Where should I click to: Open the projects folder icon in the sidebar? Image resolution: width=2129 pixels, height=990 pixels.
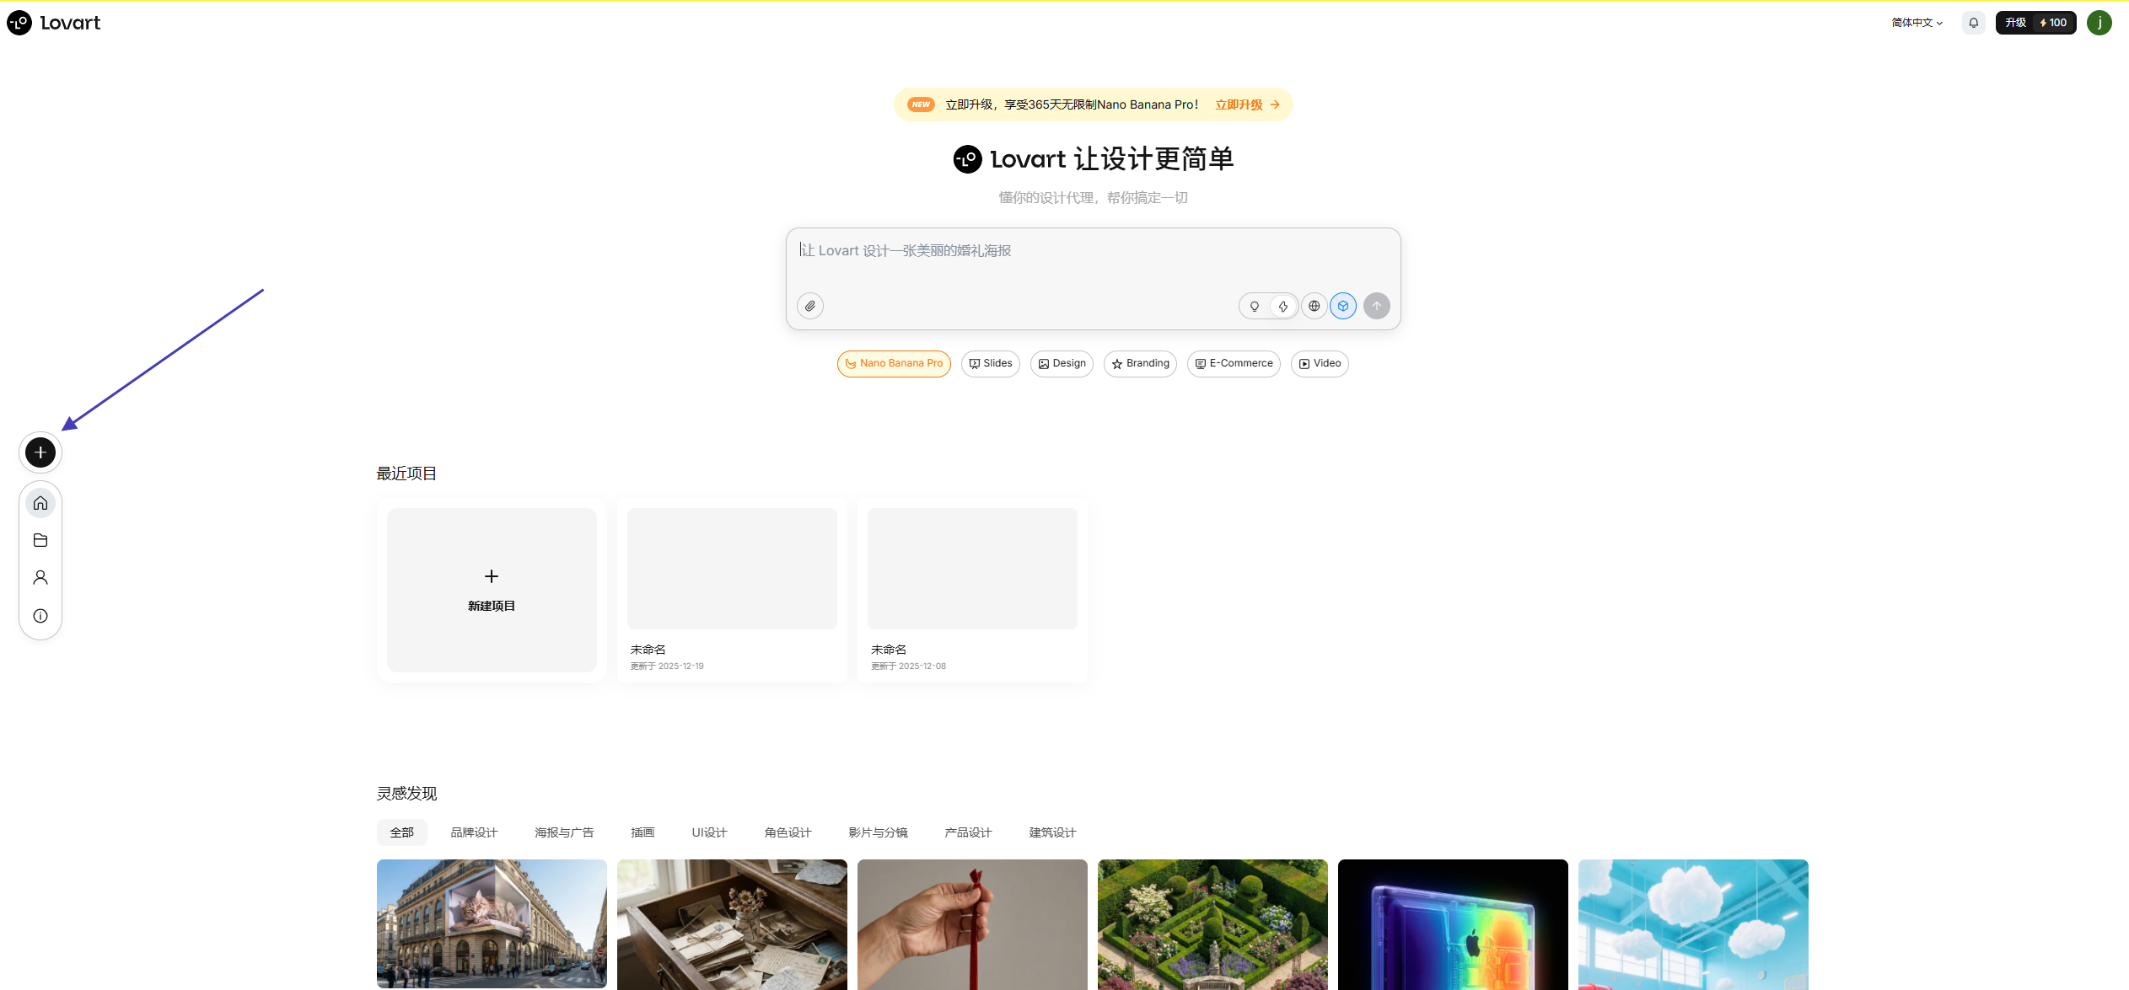coord(40,540)
